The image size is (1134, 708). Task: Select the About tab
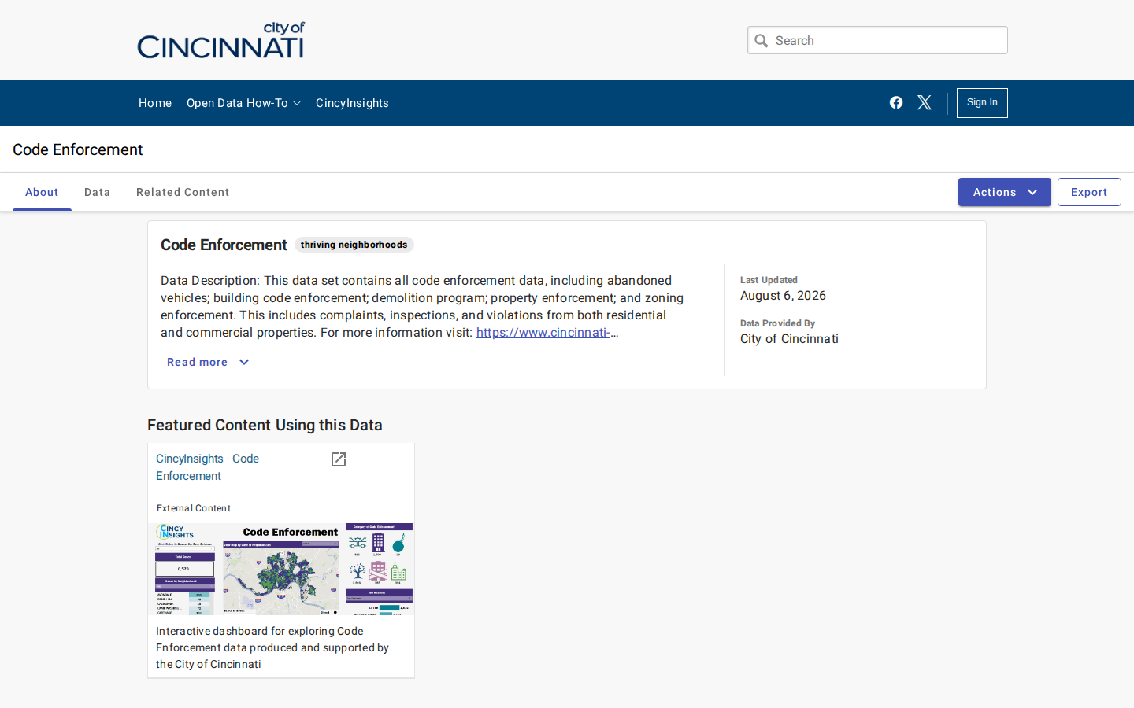(x=42, y=192)
